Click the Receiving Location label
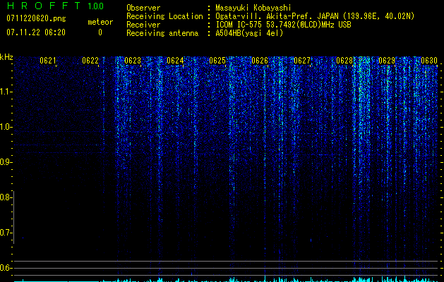The width and height of the screenshot is (444, 282). pos(164,16)
